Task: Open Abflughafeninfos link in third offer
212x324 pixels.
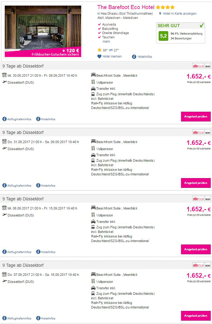Action: pos(19,252)
